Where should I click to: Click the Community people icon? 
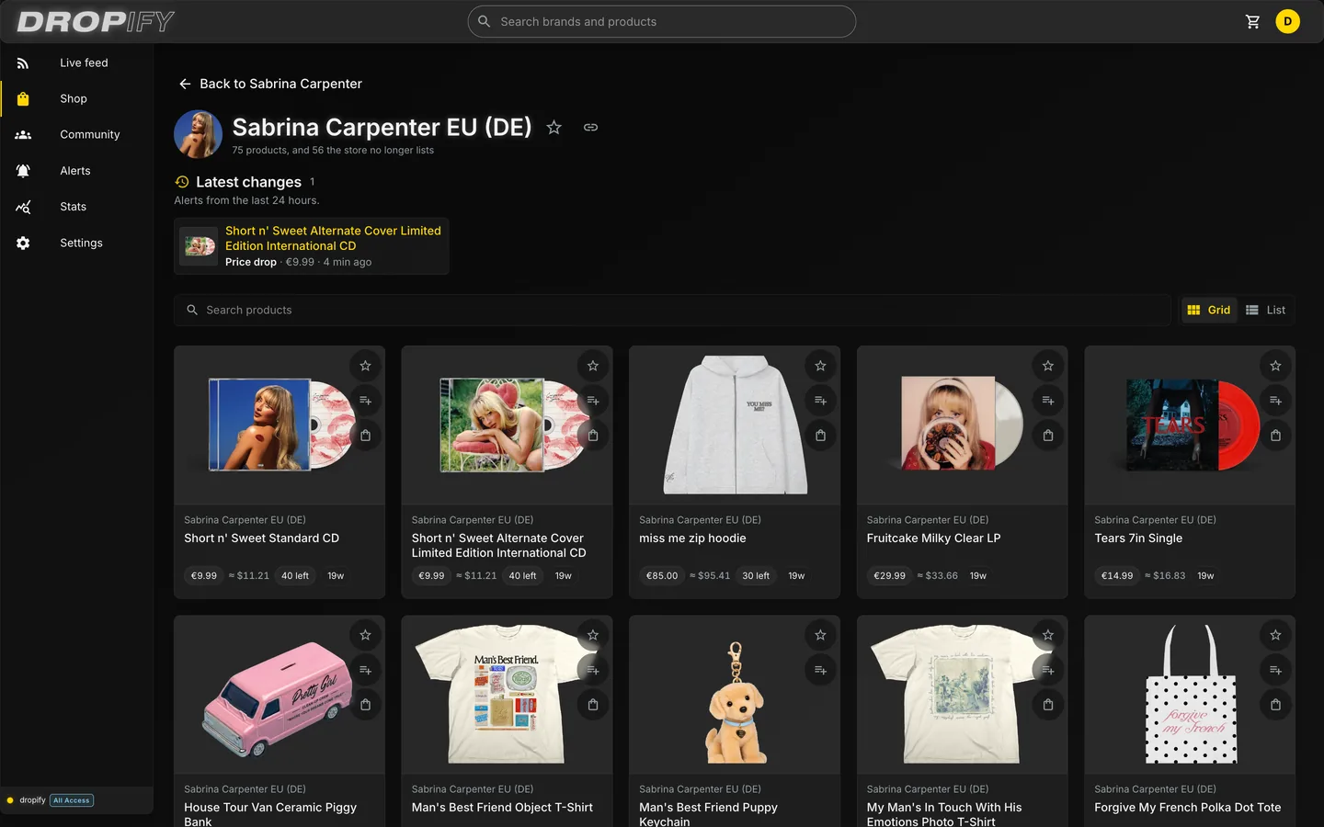(x=23, y=134)
